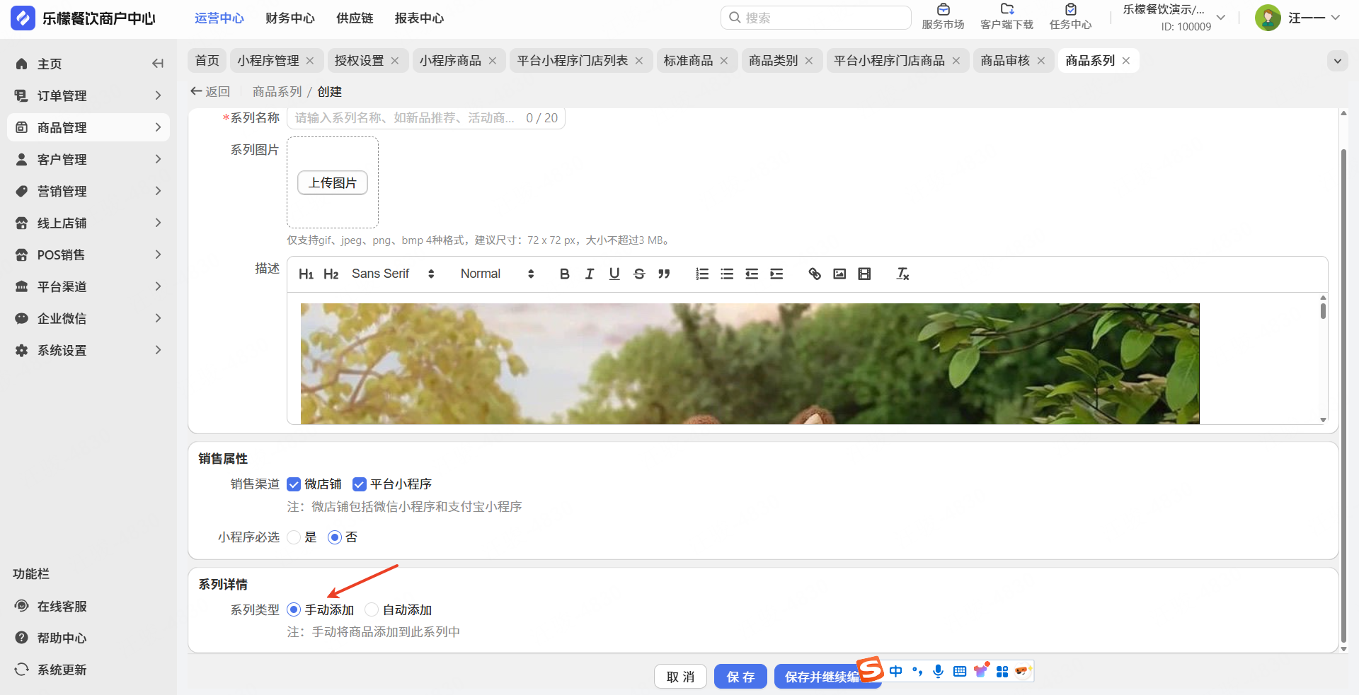Switch to 标准商品 tab
The width and height of the screenshot is (1359, 695).
(688, 61)
